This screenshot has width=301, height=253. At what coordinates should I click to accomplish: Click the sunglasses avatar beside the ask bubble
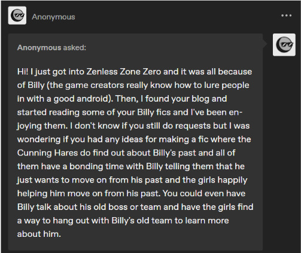pyautogui.click(x=284, y=45)
